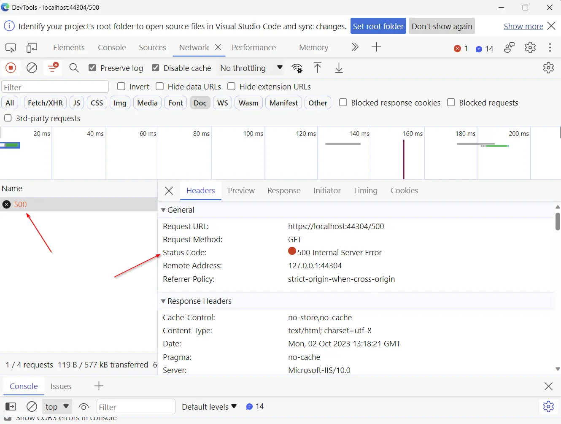Toggle device emulation icon
Viewport: 561px width, 424px height.
coord(32,48)
